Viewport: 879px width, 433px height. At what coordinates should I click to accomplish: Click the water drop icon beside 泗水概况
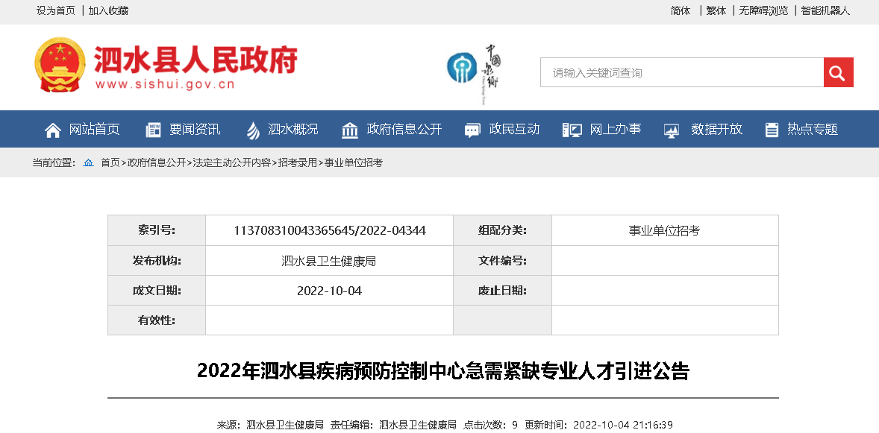pos(253,130)
